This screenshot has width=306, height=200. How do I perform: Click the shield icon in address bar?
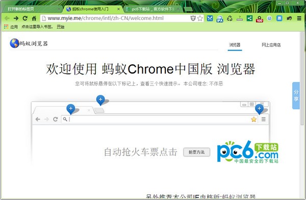coord(193,18)
